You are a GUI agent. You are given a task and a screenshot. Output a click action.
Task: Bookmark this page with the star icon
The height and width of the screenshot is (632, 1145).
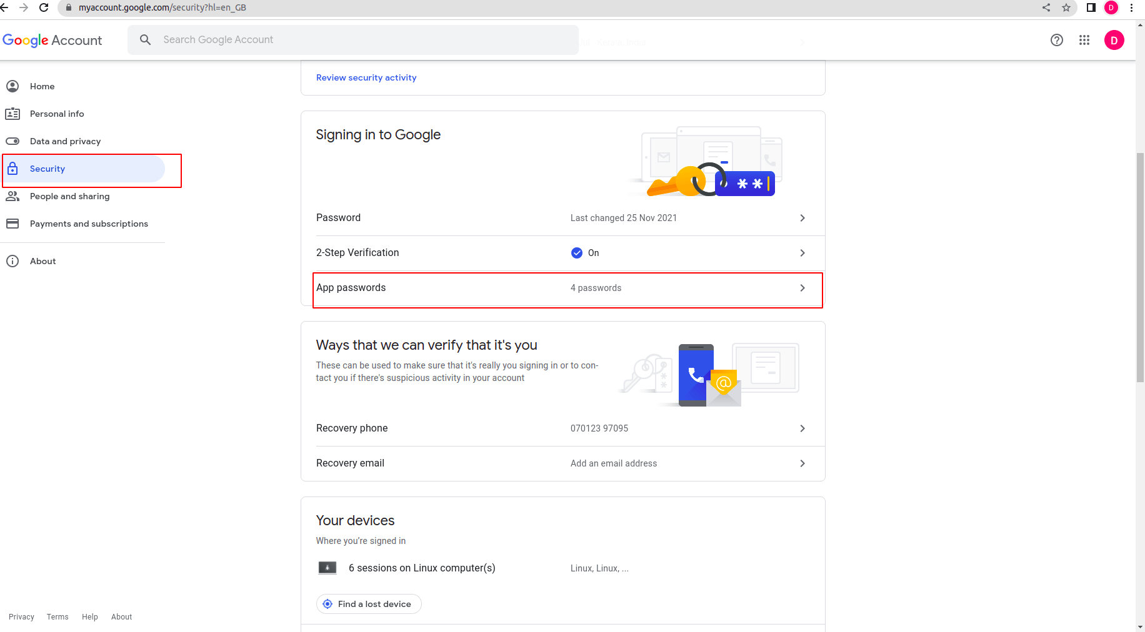(x=1066, y=7)
